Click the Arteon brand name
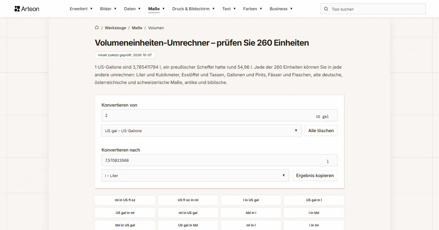 point(30,9)
